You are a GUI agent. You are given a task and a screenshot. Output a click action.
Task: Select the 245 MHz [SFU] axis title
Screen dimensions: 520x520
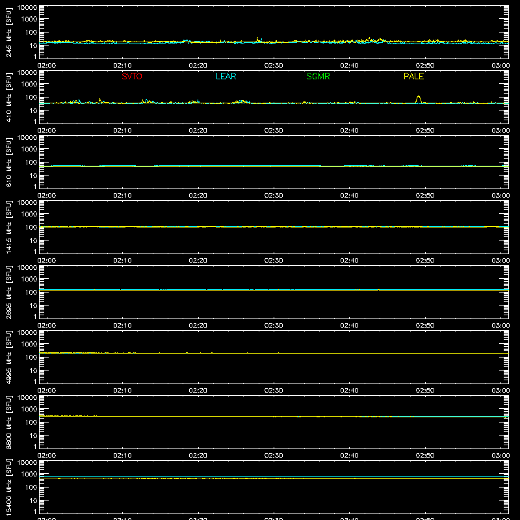click(x=8, y=32)
